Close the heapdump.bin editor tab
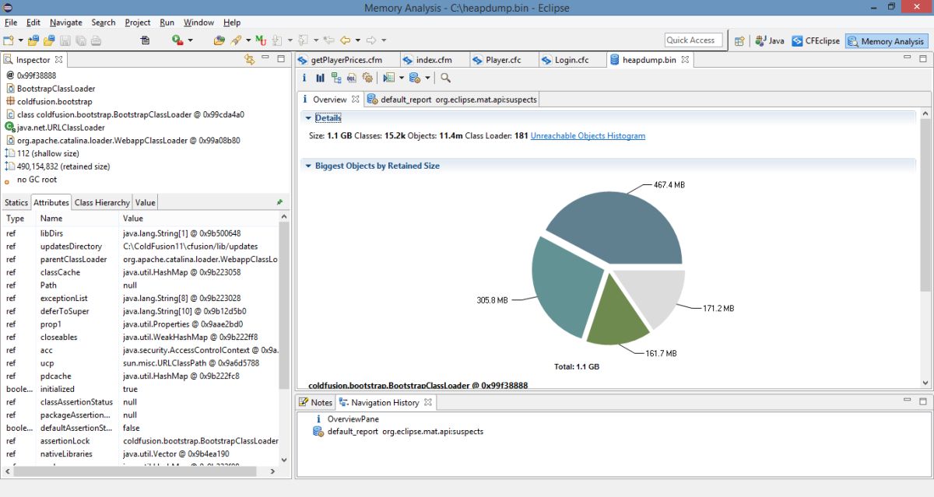The image size is (934, 497). [x=685, y=59]
